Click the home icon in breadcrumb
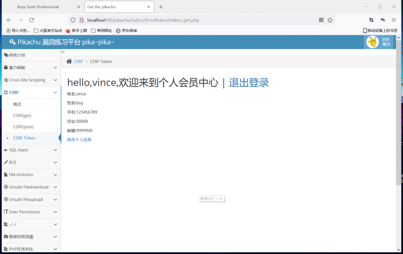This screenshot has width=403, height=254. pyautogui.click(x=69, y=61)
